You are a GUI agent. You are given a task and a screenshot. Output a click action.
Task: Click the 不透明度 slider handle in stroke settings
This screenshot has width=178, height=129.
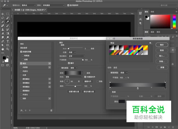[x=83, y=60]
